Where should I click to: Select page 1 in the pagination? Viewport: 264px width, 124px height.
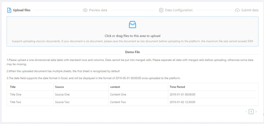pos(251,112)
